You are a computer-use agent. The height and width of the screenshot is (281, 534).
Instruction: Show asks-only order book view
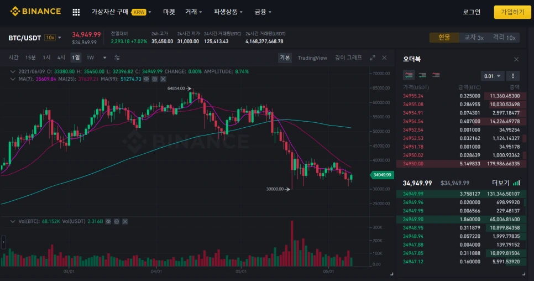(x=436, y=75)
